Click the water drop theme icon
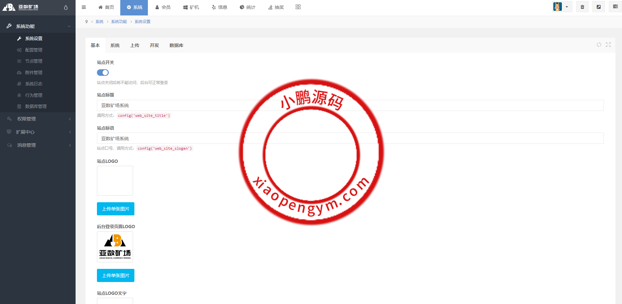This screenshot has height=304, width=622. 66,8
